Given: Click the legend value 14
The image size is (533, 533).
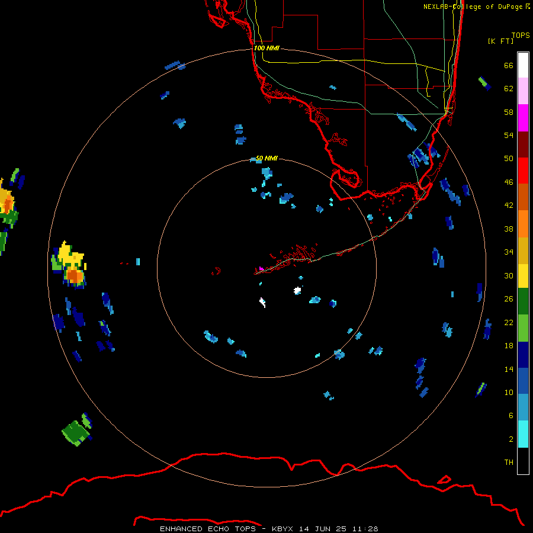Looking at the screenshot, I should [509, 369].
